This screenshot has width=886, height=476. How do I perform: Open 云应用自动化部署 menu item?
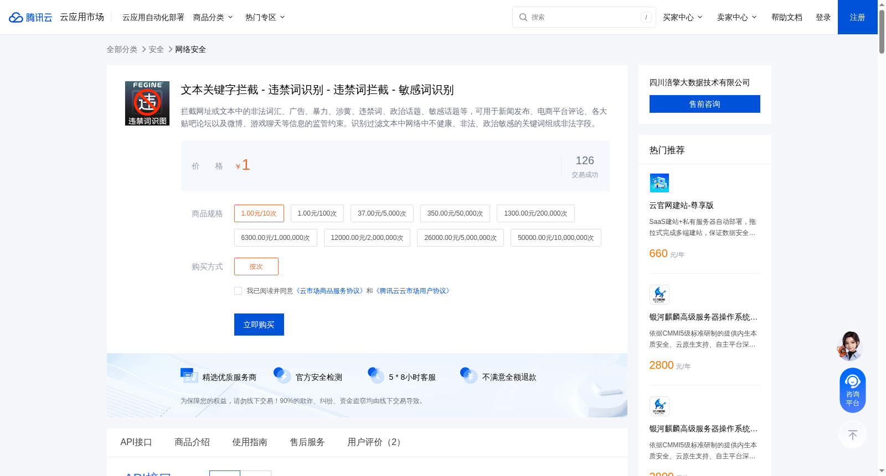(153, 17)
